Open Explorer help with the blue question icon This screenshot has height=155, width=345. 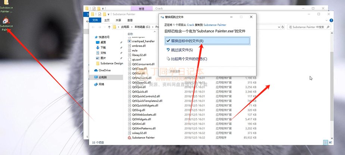(331, 20)
